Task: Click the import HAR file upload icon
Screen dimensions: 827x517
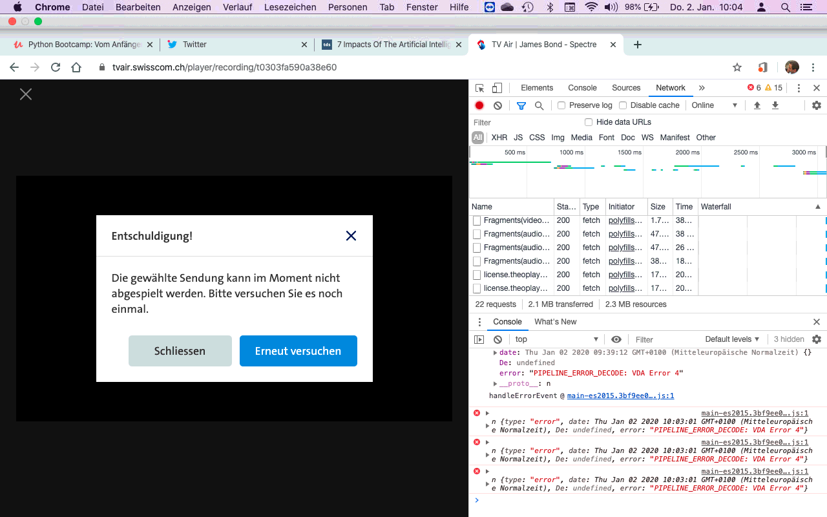Action: pos(757,105)
